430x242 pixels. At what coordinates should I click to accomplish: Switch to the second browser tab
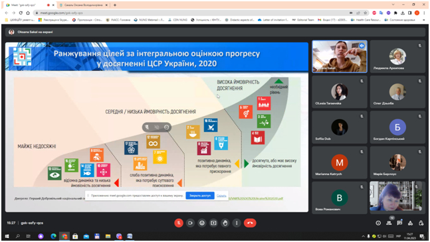point(82,5)
